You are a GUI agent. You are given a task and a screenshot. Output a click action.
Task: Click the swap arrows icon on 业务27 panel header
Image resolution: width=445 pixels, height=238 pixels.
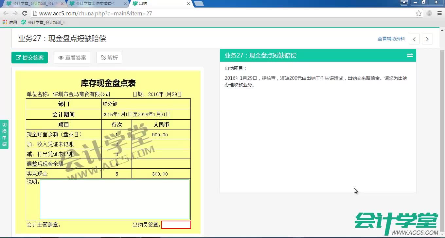pos(410,55)
